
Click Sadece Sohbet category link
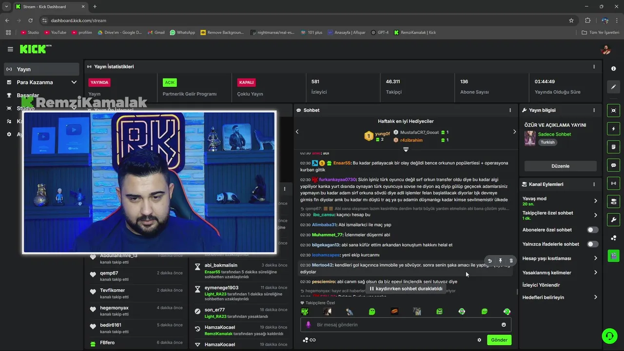click(x=554, y=135)
